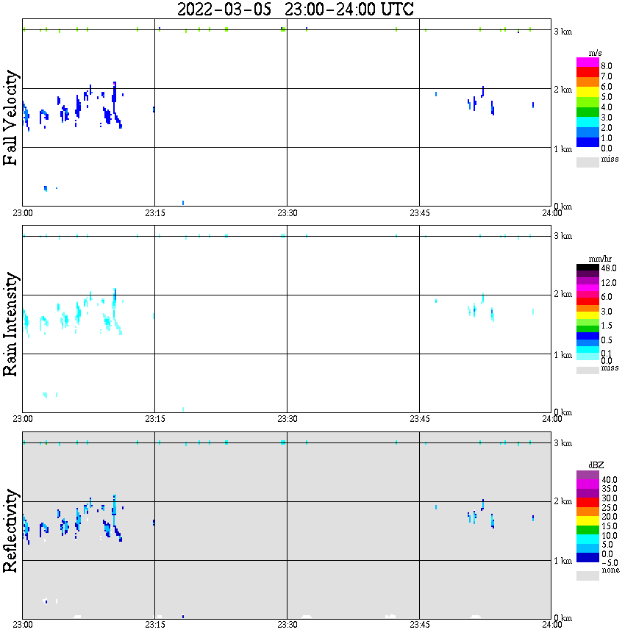Click the gray miss swatch in Fall Velocity legend
Screen dimensions: 625x638
pos(587,162)
